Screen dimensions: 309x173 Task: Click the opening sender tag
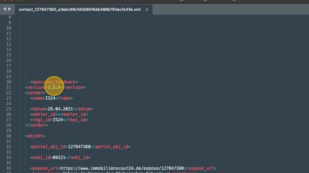point(35,93)
